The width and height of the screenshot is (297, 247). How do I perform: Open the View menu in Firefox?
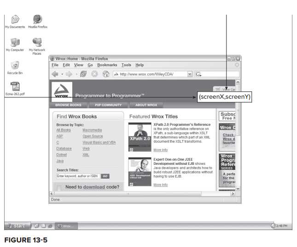point(79,65)
